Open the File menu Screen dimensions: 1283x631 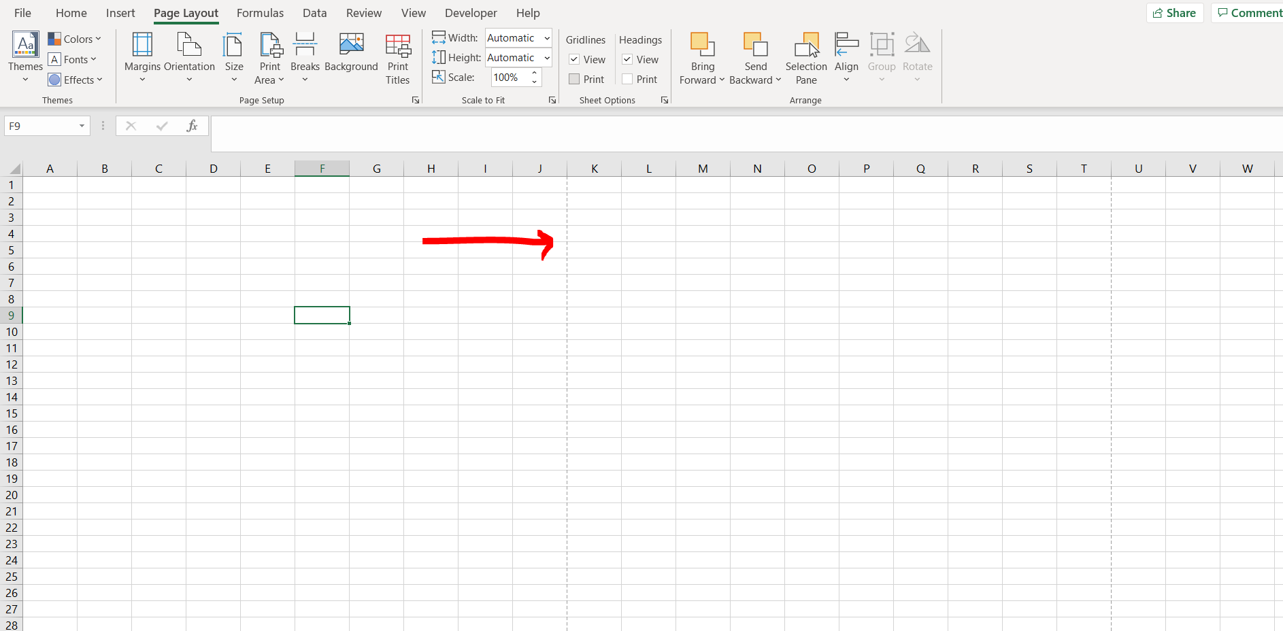coord(22,13)
